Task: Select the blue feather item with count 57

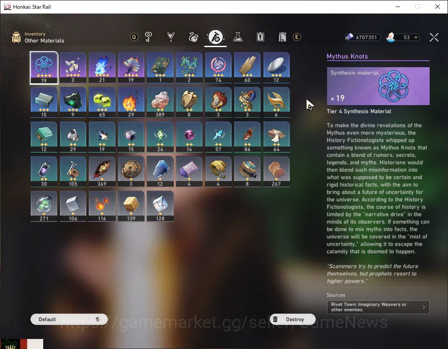Action: [218, 137]
